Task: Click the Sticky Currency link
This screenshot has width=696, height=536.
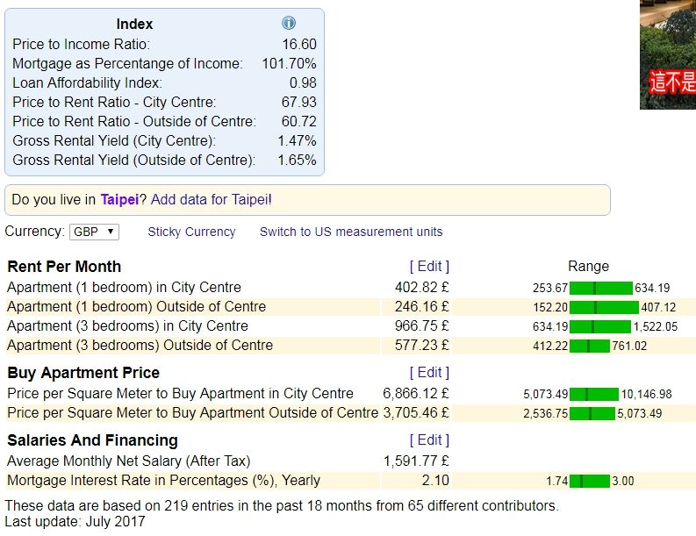Action: (191, 232)
